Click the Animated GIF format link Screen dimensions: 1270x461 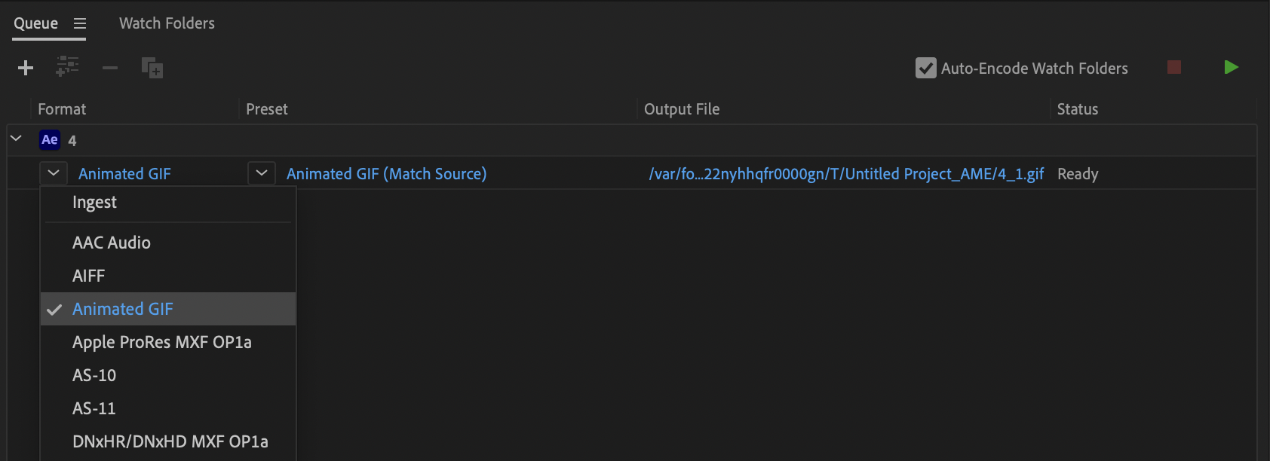(x=124, y=174)
